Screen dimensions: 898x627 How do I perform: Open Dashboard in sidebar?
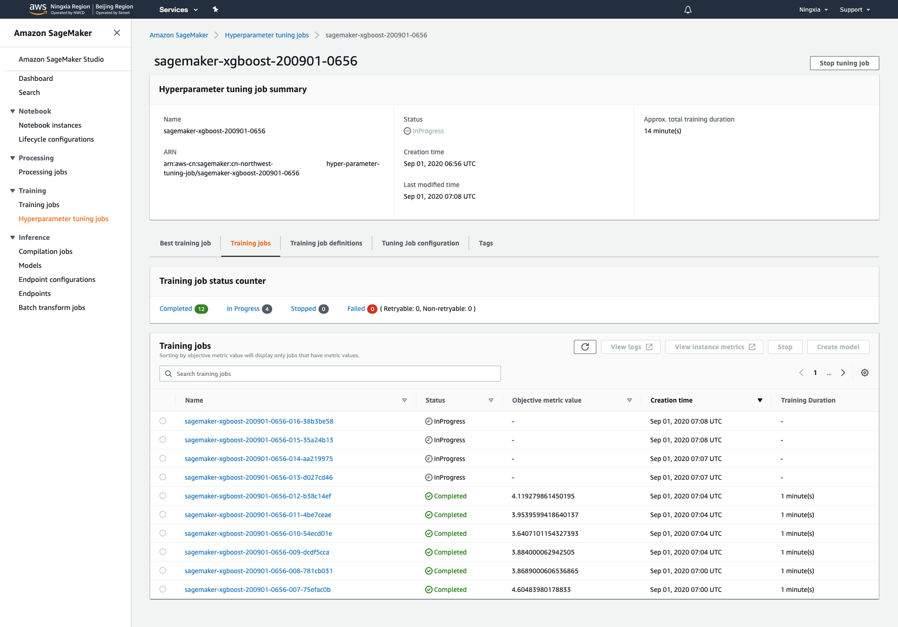36,79
